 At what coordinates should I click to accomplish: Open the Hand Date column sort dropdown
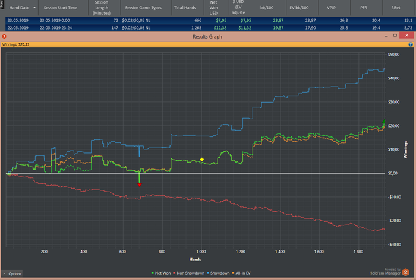click(34, 8)
